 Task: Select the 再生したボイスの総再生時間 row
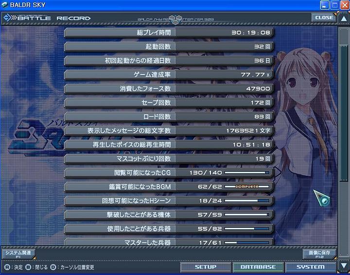pyautogui.click(x=169, y=145)
